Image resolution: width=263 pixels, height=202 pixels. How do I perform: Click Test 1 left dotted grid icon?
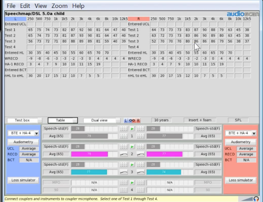[123, 129]
